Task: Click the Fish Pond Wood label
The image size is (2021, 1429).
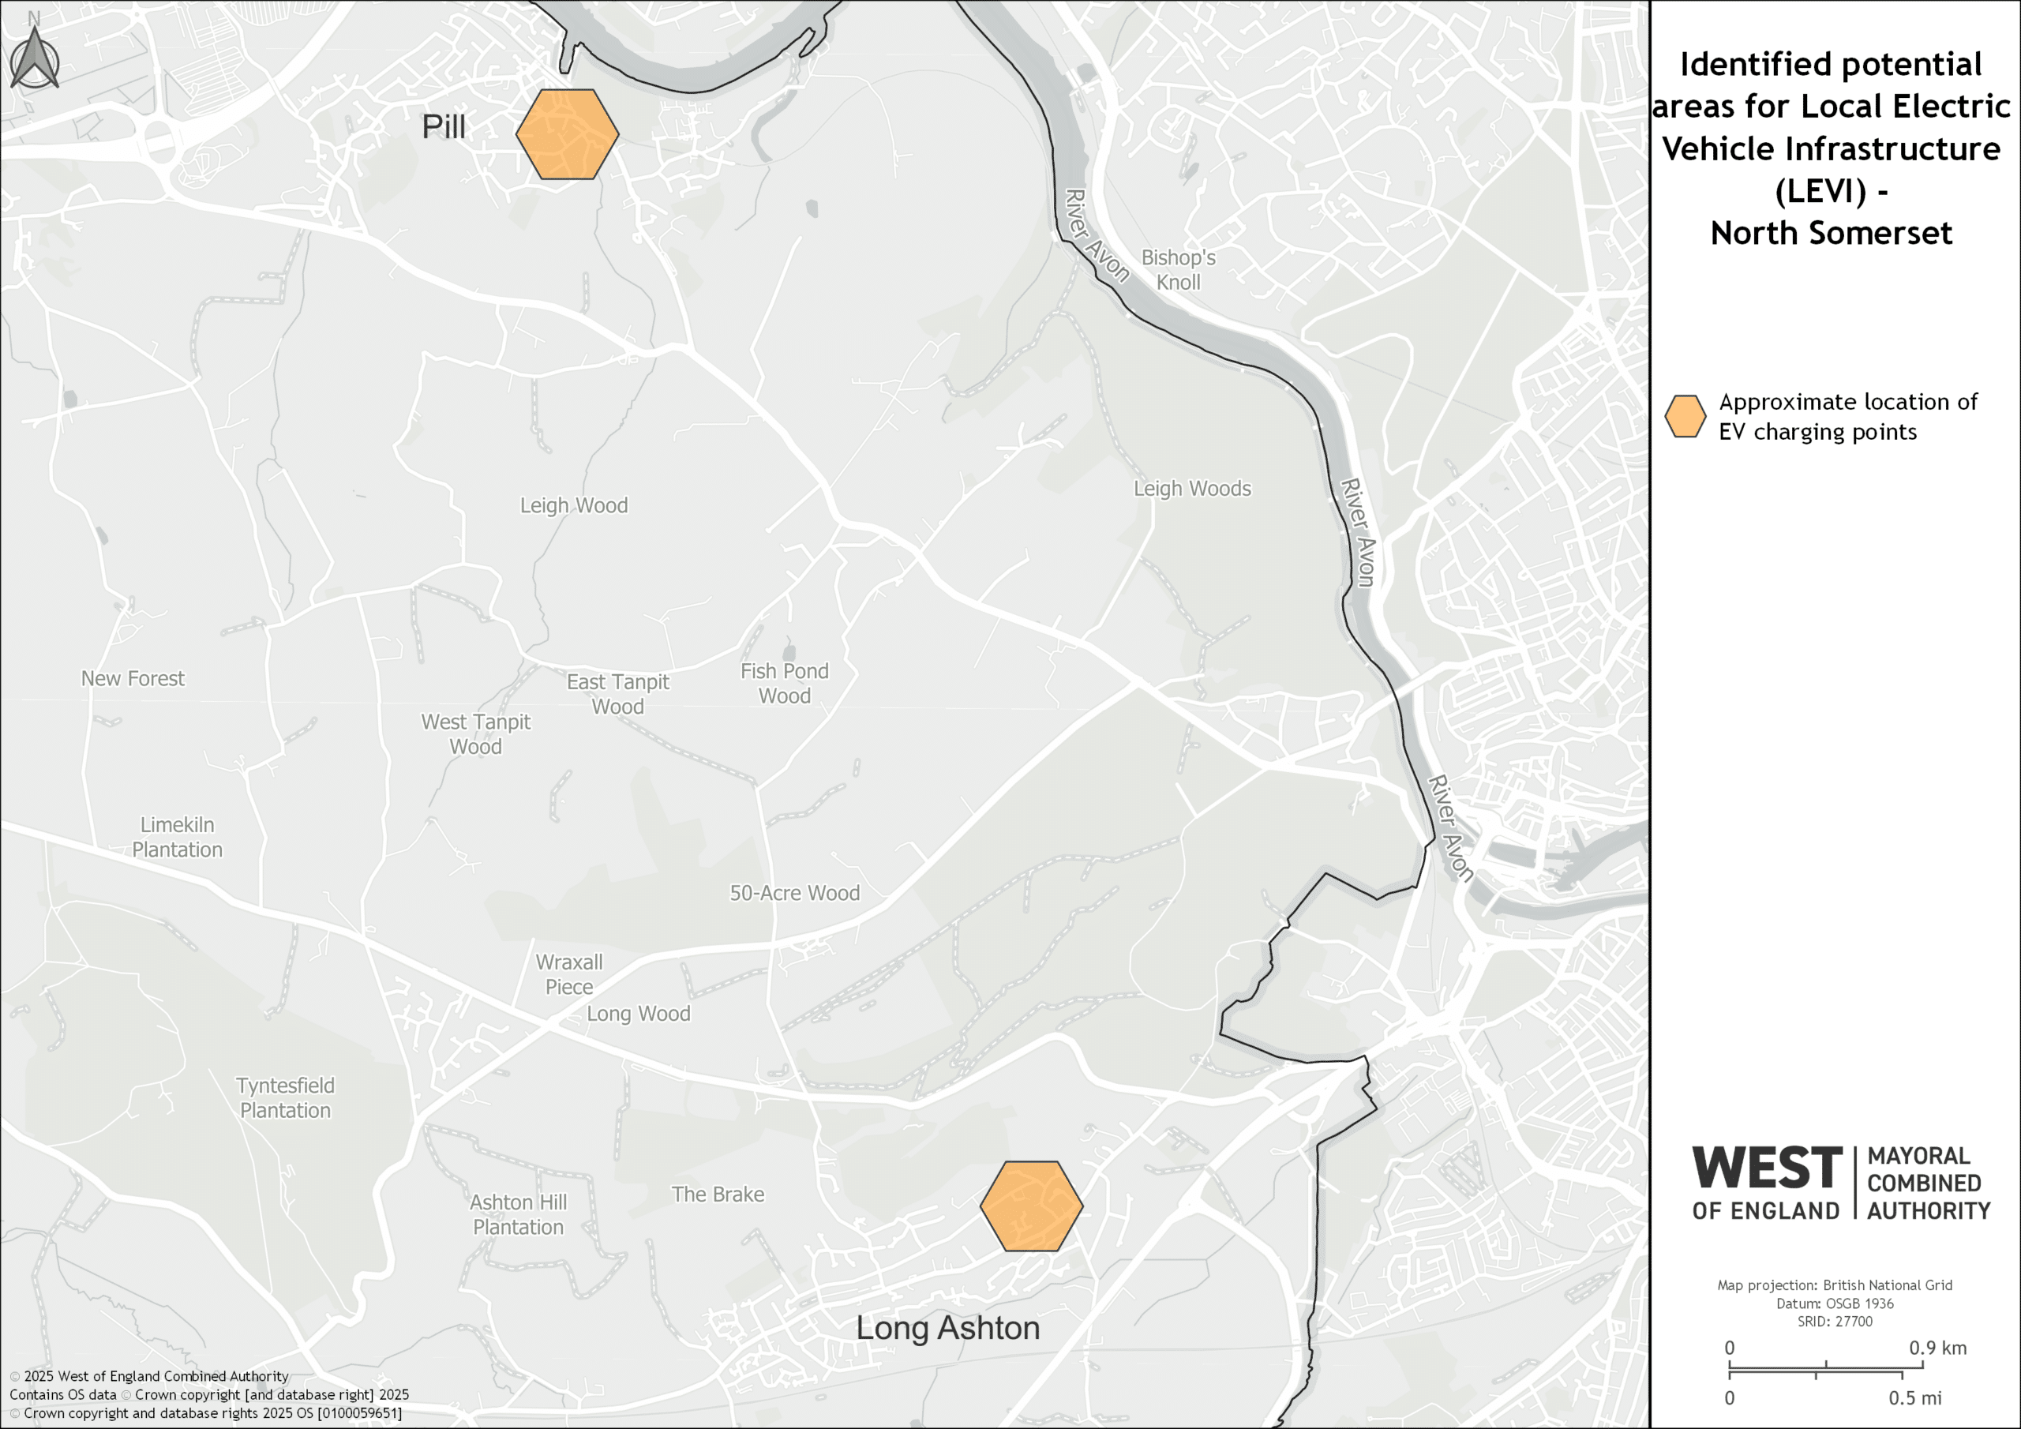Action: point(784,683)
